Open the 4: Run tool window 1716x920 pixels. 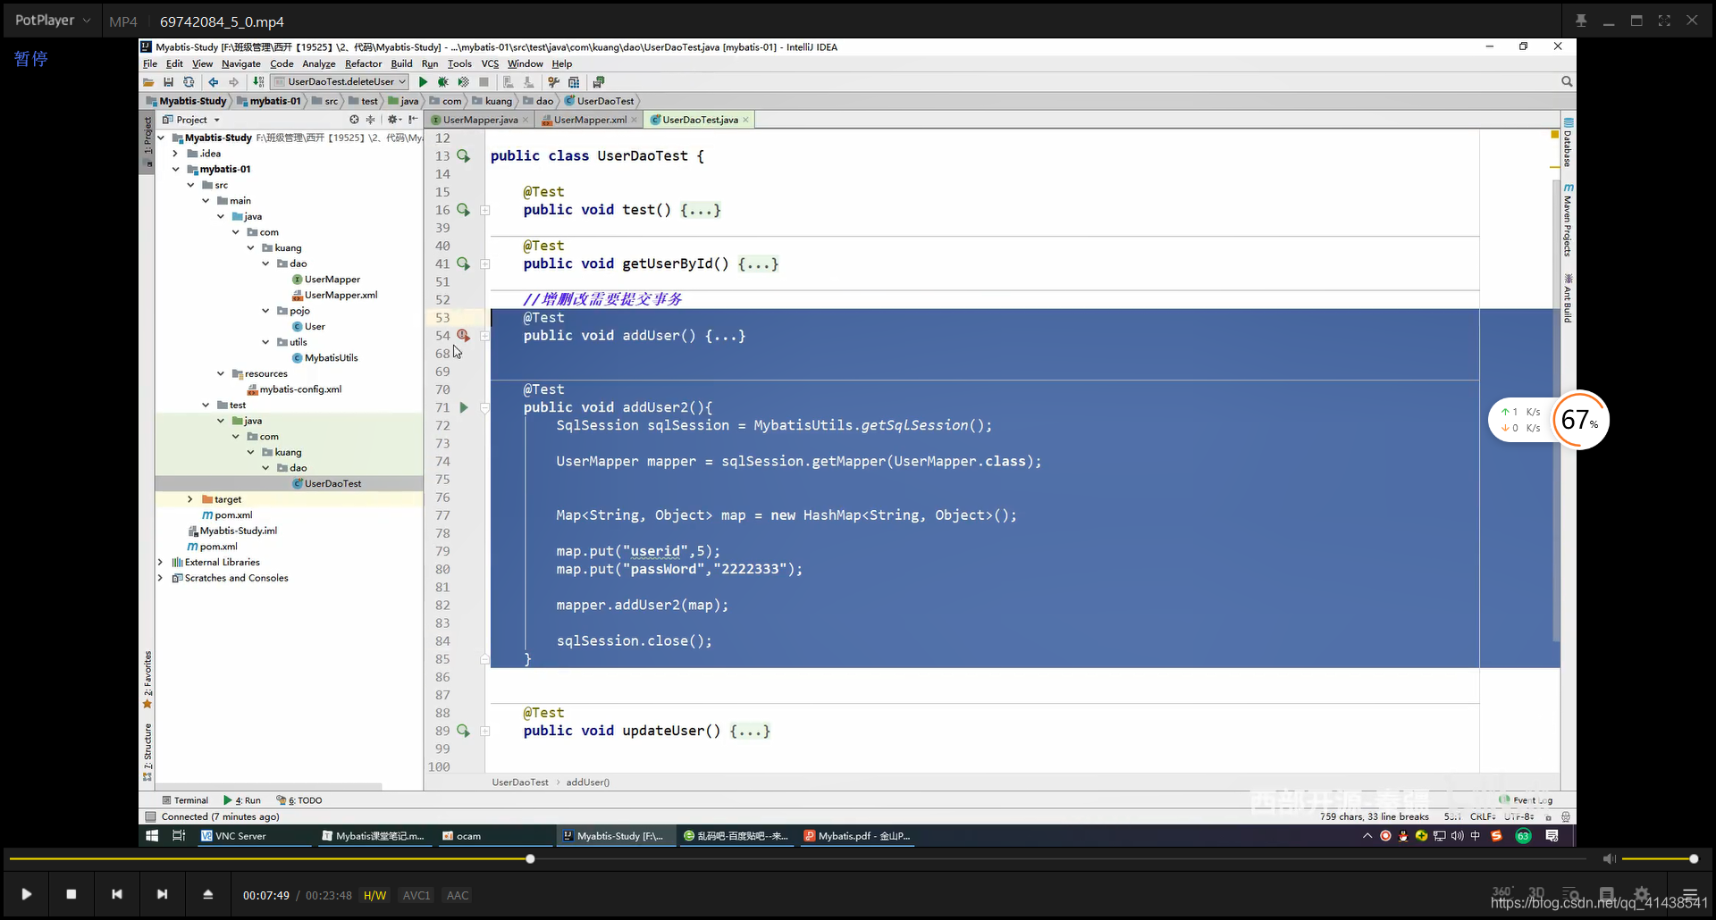[241, 800]
